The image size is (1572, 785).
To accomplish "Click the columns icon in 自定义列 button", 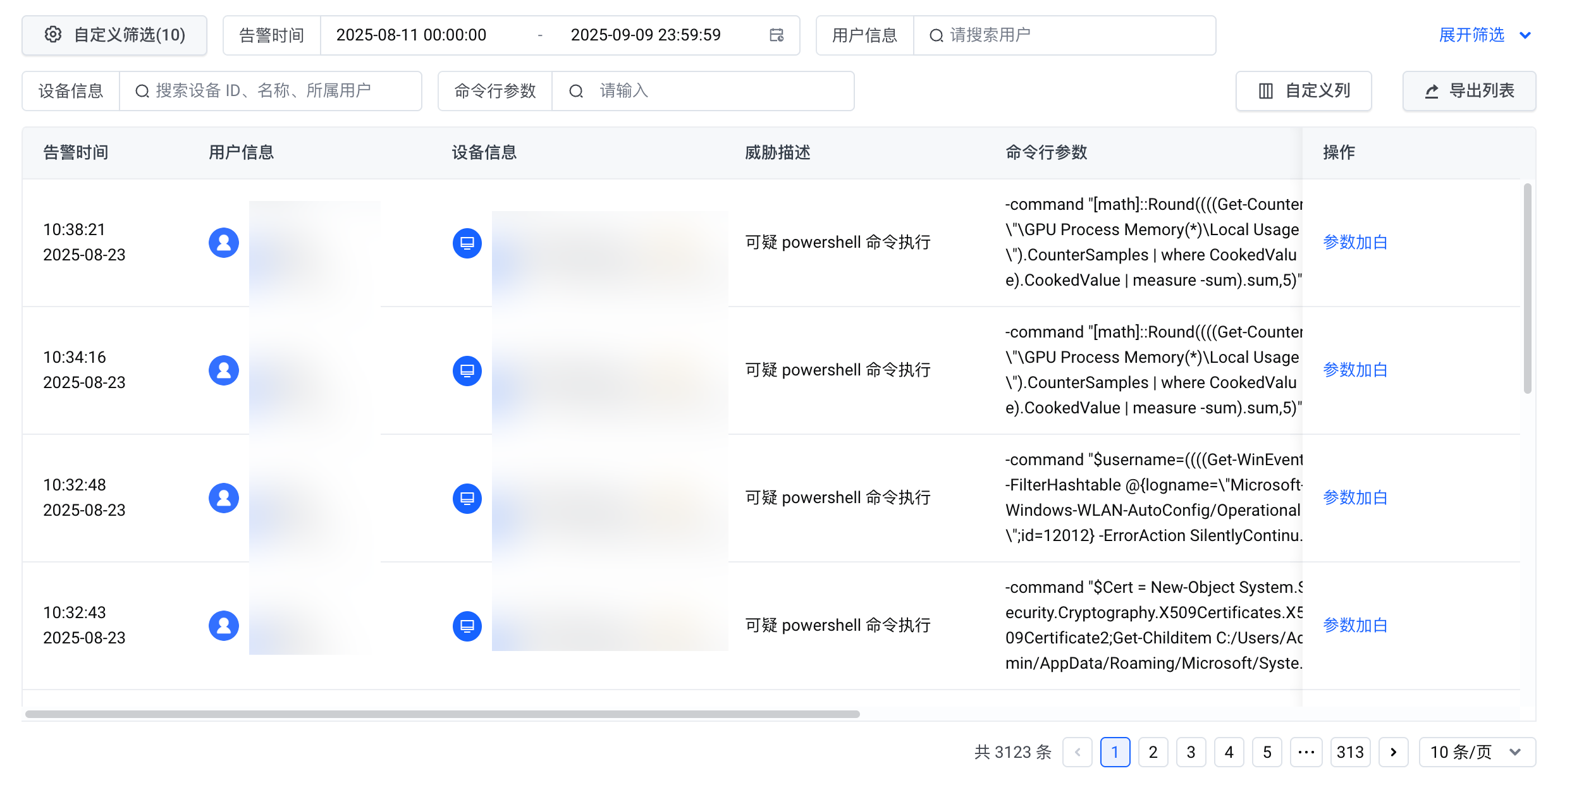I will click(x=1266, y=91).
